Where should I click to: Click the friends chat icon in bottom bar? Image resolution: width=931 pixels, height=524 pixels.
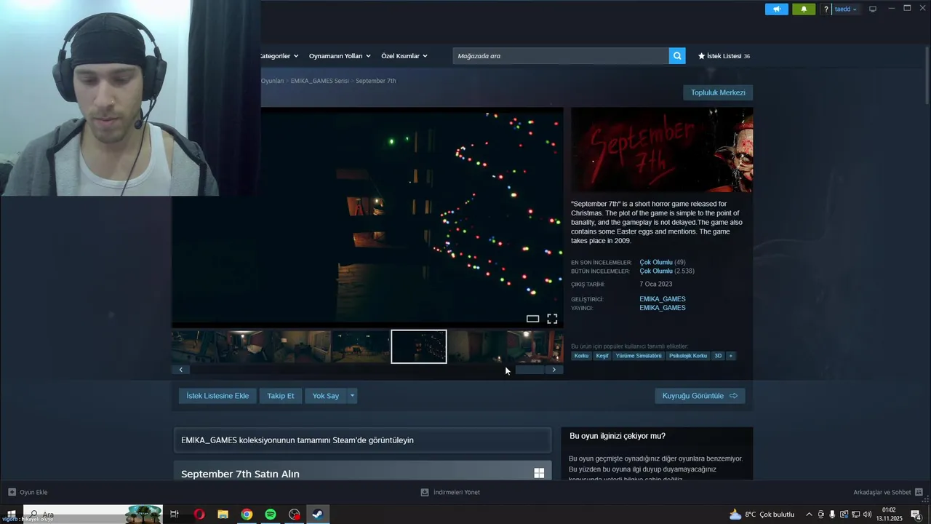[x=919, y=493]
